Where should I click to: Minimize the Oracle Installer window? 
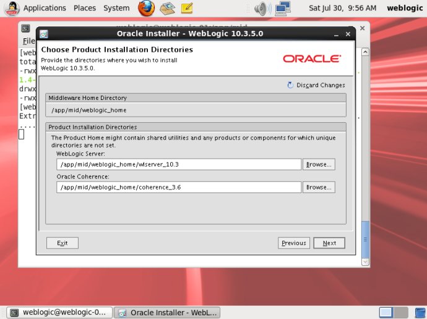pos(336,35)
